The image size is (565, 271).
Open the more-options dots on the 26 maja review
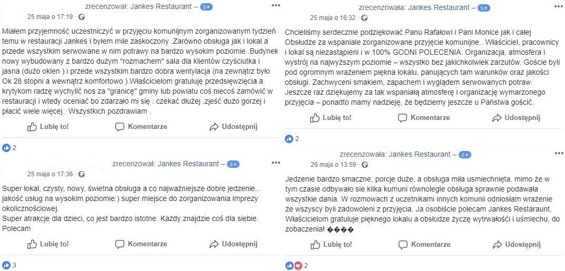point(558,153)
